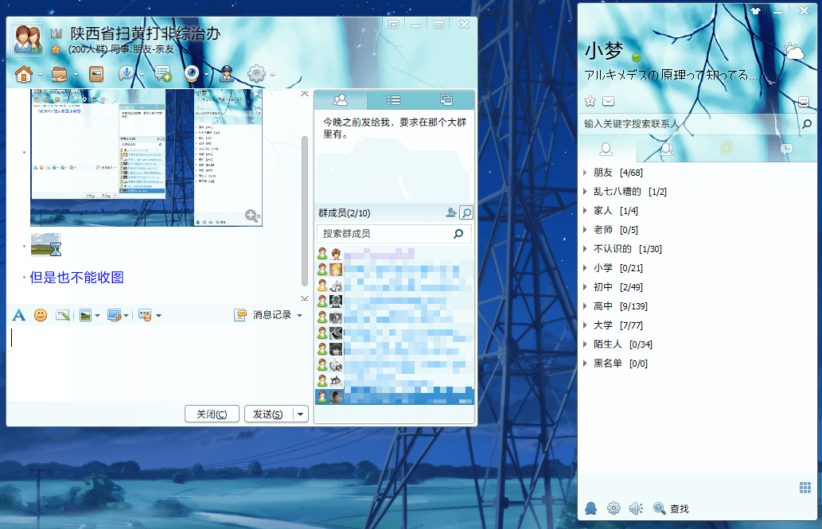Open the skin changer shirt icon

click(755, 10)
